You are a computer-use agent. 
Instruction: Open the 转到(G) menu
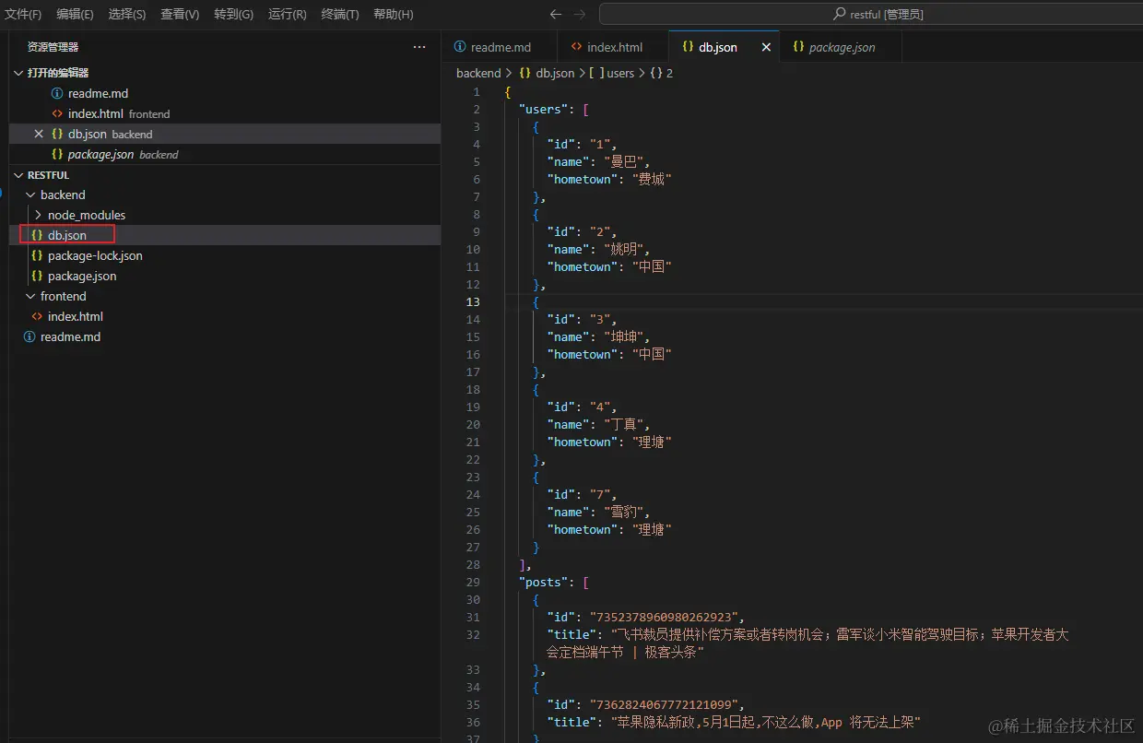(x=233, y=15)
